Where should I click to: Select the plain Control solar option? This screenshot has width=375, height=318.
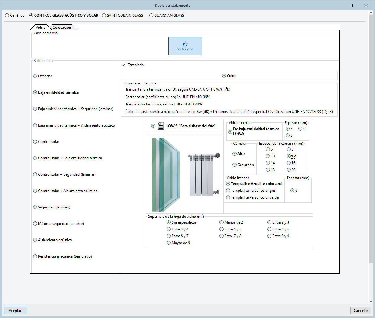point(46,142)
